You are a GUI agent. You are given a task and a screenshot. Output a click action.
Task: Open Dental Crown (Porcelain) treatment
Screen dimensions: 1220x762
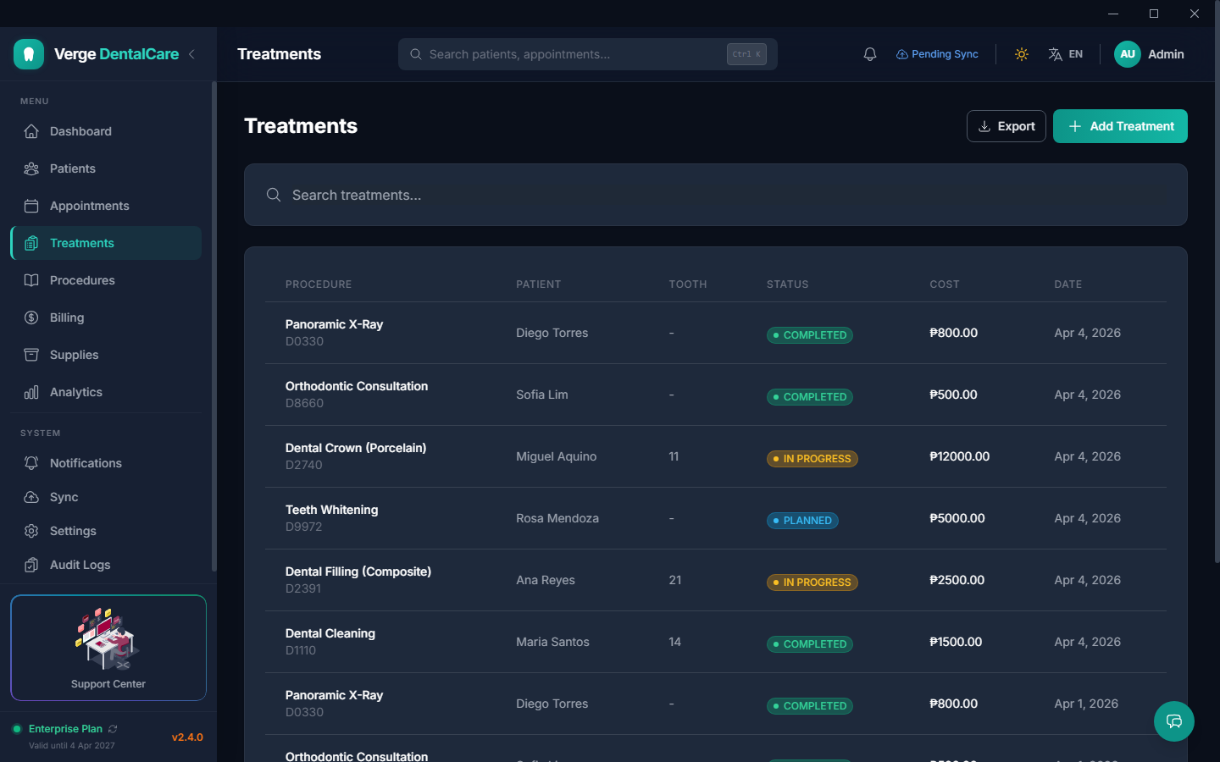point(716,456)
